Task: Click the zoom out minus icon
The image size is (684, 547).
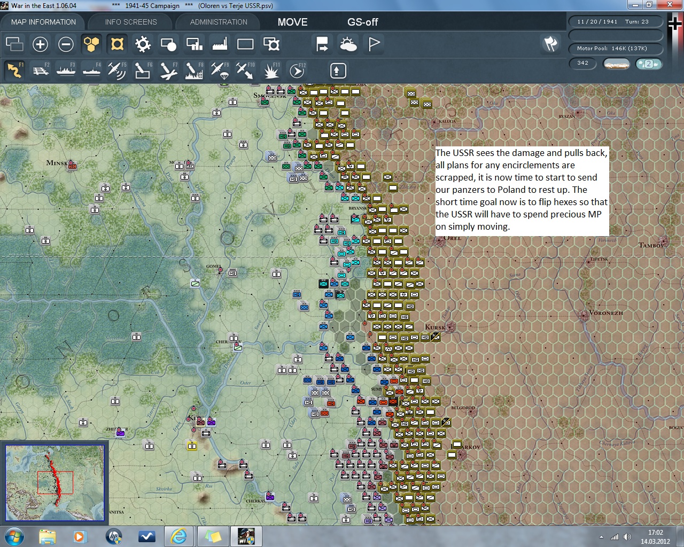Action: [66, 44]
